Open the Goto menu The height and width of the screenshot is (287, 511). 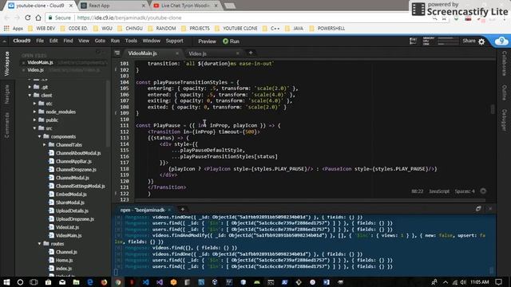[x=100, y=41]
